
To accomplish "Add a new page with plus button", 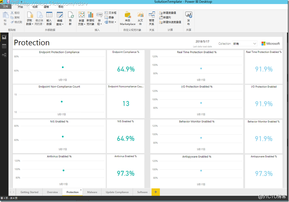I will point(156,192).
